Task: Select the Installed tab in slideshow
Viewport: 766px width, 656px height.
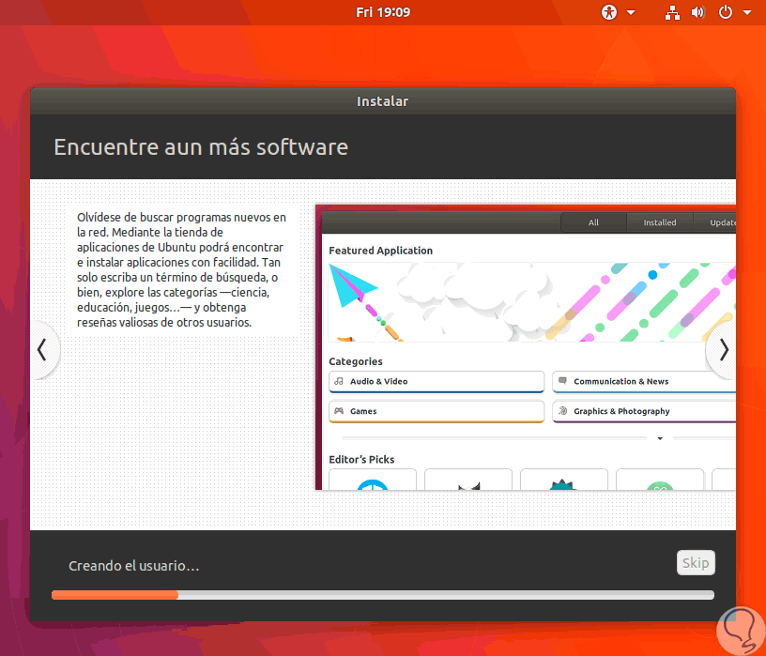Action: (660, 222)
